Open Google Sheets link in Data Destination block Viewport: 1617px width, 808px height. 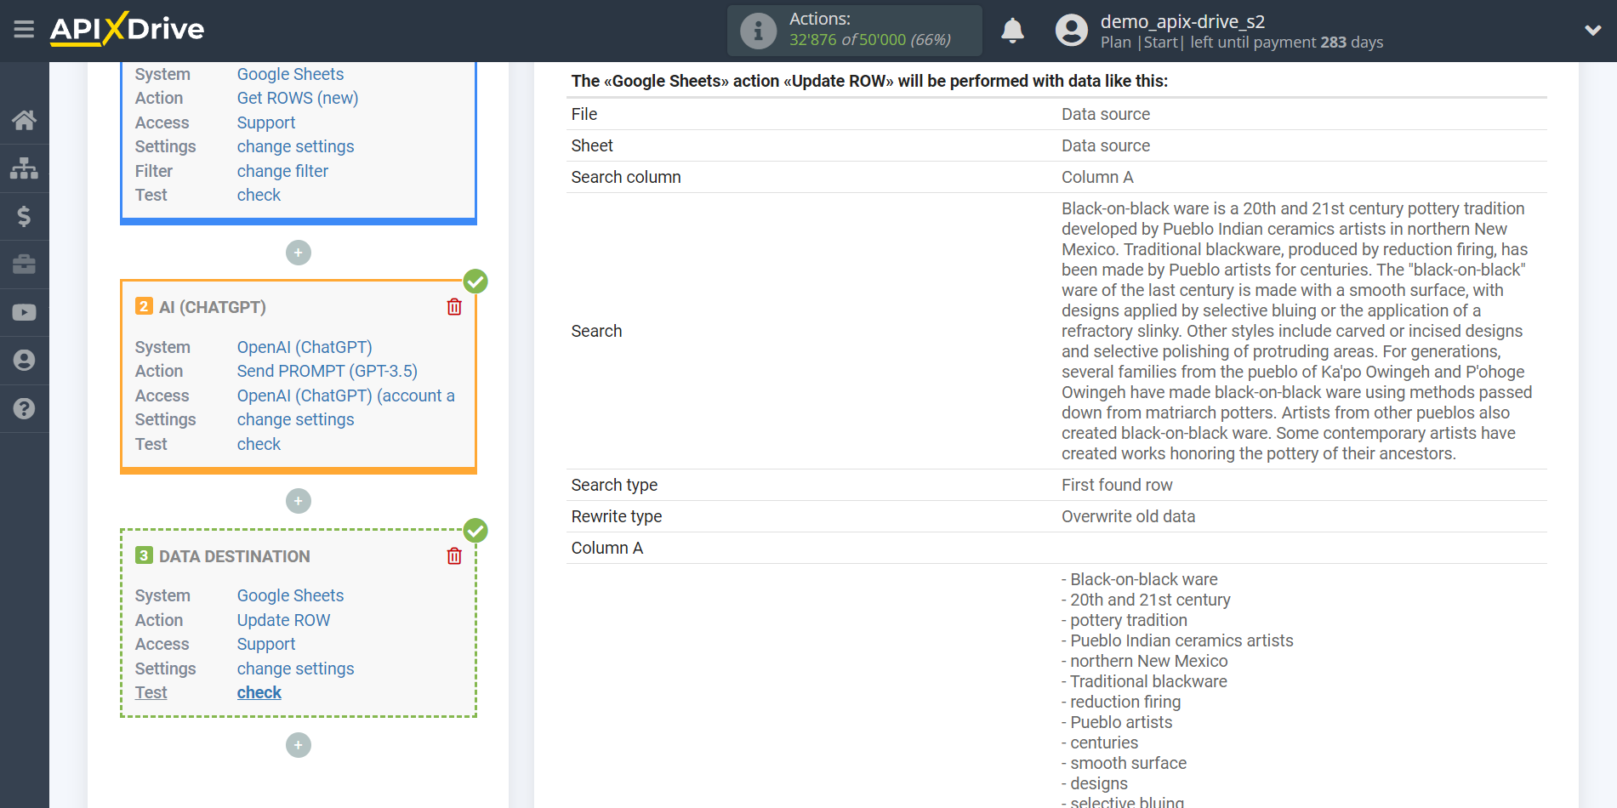click(290, 595)
